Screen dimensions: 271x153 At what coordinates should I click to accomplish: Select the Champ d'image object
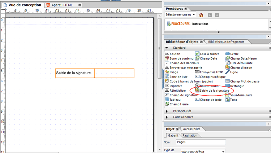coord(239,67)
